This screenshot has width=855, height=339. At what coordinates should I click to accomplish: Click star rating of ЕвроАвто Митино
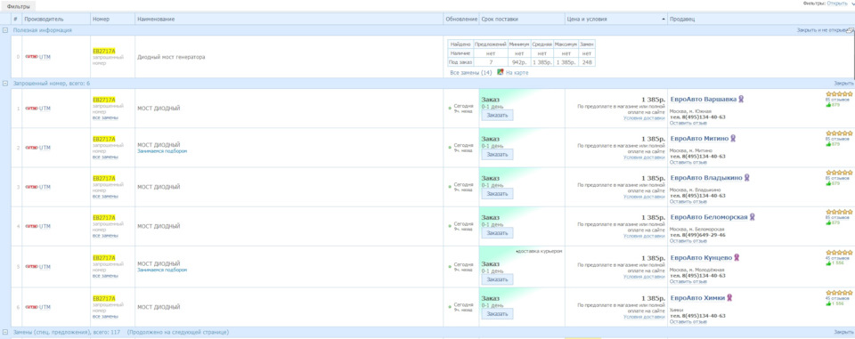coord(839,133)
